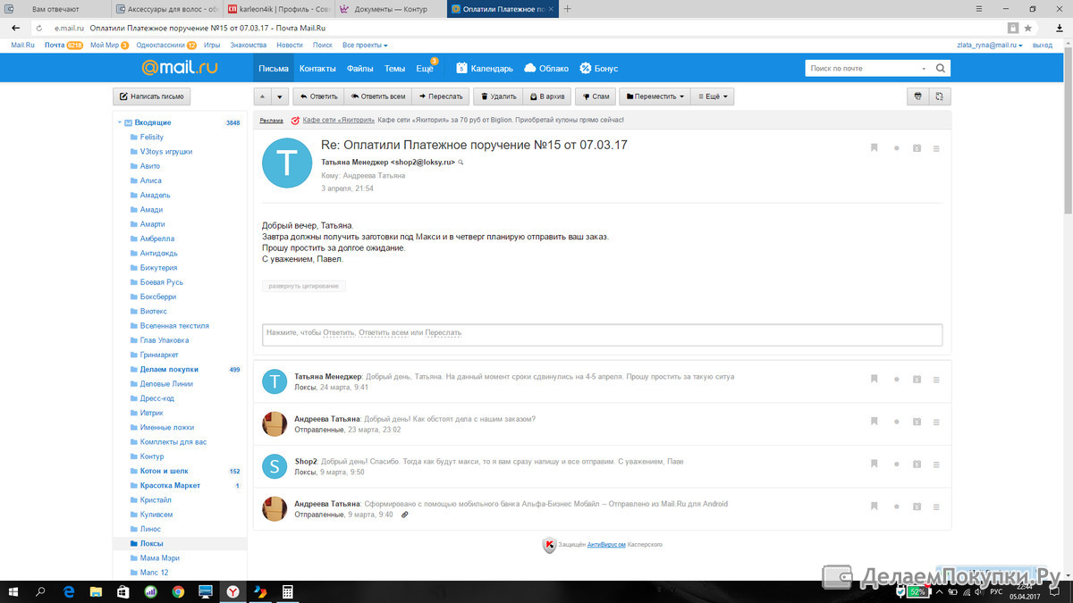This screenshot has height=603, width=1073.
Task: Click the sender avatar of the open message
Action: [x=286, y=163]
